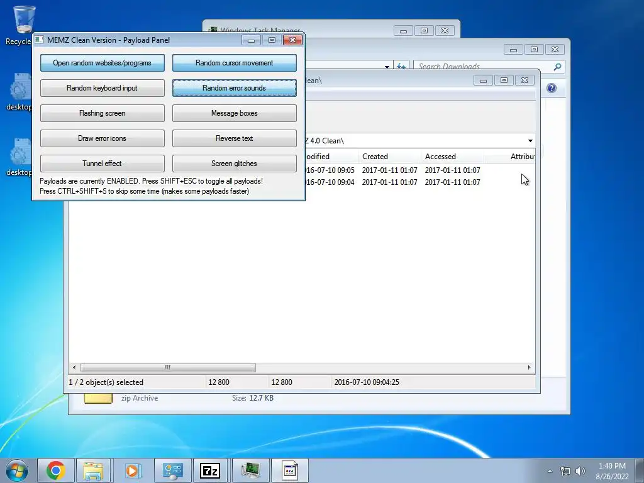Sort by Accessed column header

click(452, 157)
